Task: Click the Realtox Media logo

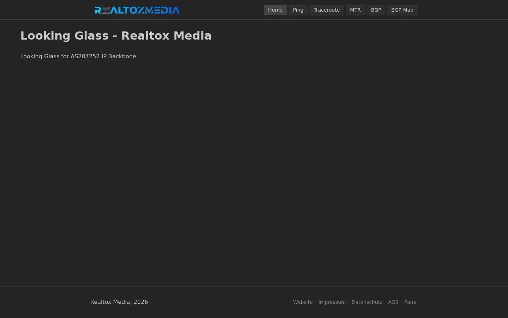Action: [137, 10]
